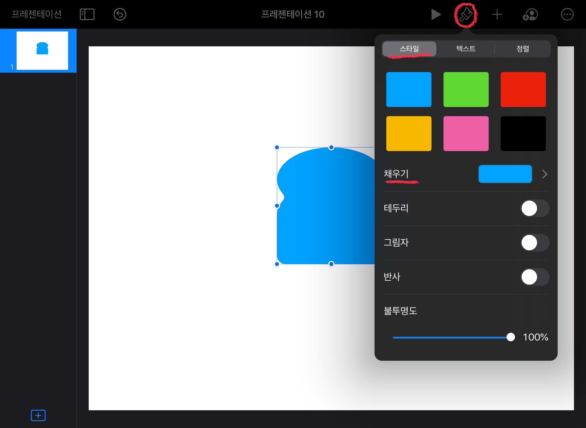The width and height of the screenshot is (586, 428).
Task: Choose the green style swatch
Action: tap(466, 90)
